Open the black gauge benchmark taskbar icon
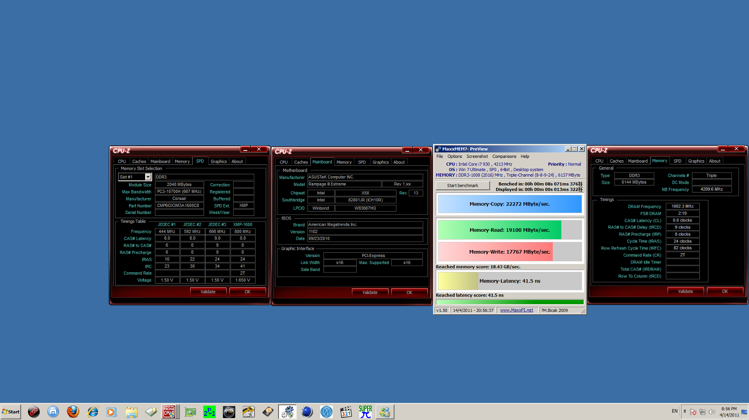The width and height of the screenshot is (749, 420). click(229, 412)
